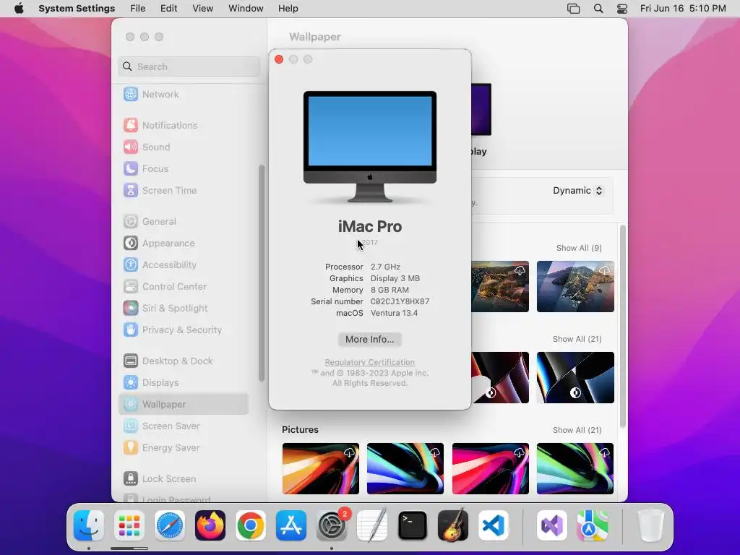Open the Dynamic wallpaper mode dropdown
Screen dimensions: 740x555
(577, 191)
